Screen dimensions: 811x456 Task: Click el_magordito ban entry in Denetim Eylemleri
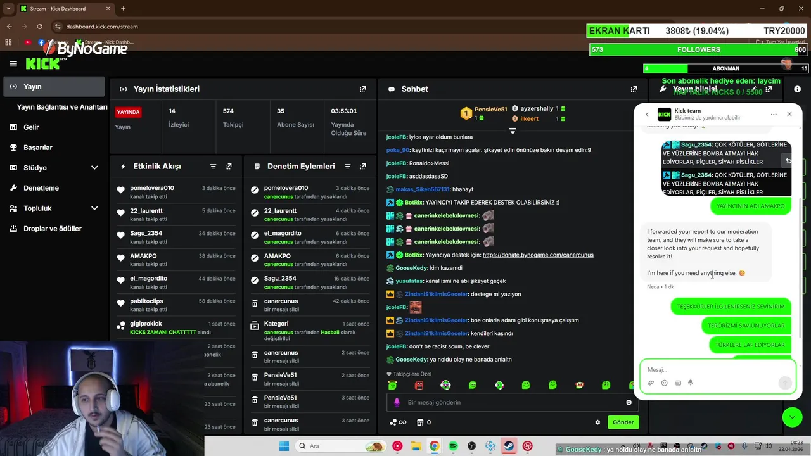[x=310, y=237]
